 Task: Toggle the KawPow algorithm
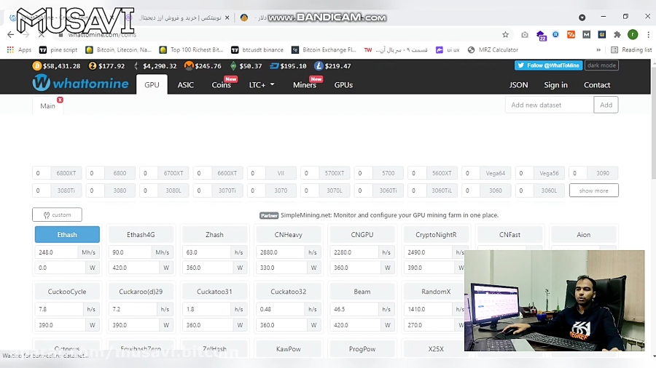pos(288,349)
